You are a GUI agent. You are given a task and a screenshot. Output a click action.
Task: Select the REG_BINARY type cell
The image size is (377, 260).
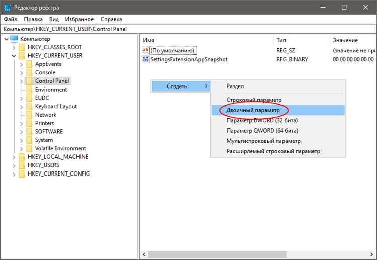tap(292, 59)
